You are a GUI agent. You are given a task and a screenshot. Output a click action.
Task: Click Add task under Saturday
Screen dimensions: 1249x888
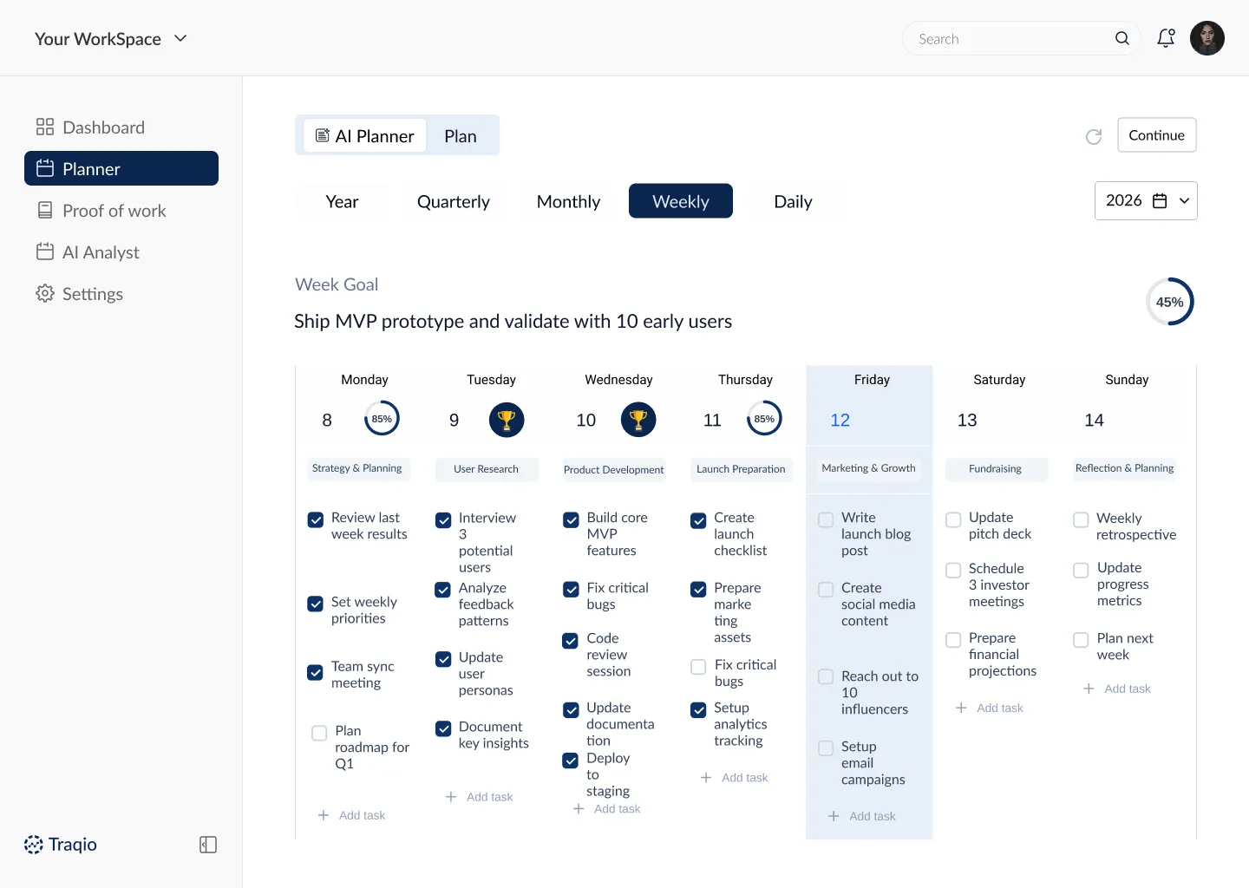click(990, 708)
